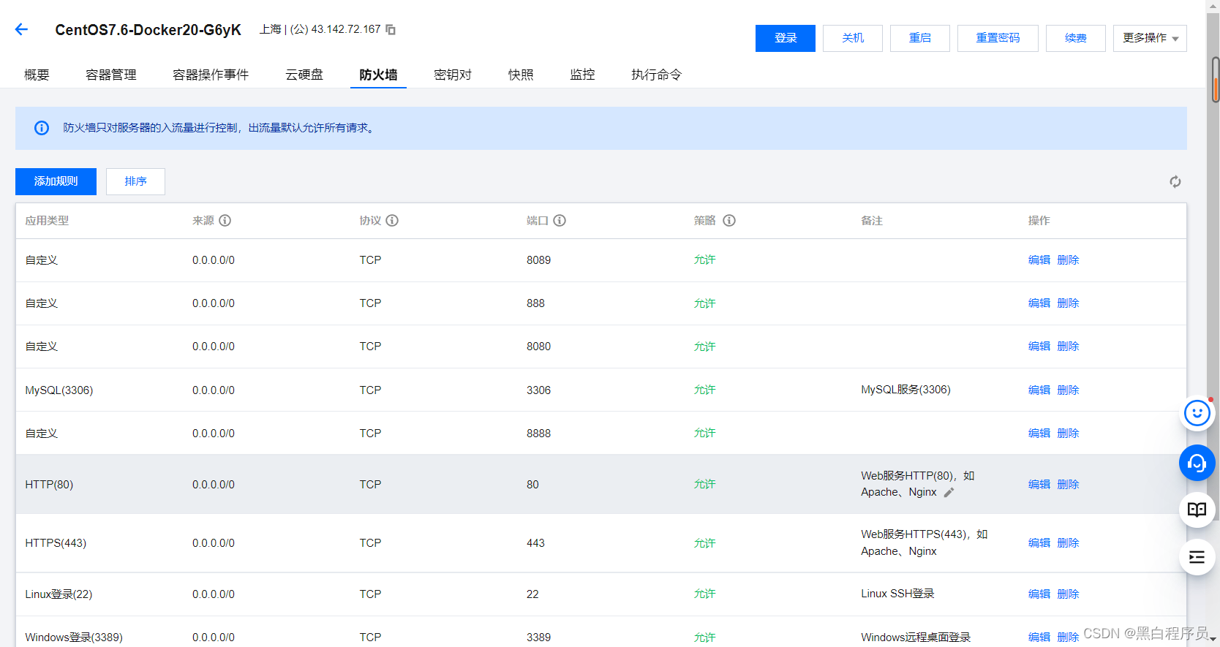This screenshot has height=647, width=1220.
Task: Click the 续费 button
Action: click(x=1076, y=38)
